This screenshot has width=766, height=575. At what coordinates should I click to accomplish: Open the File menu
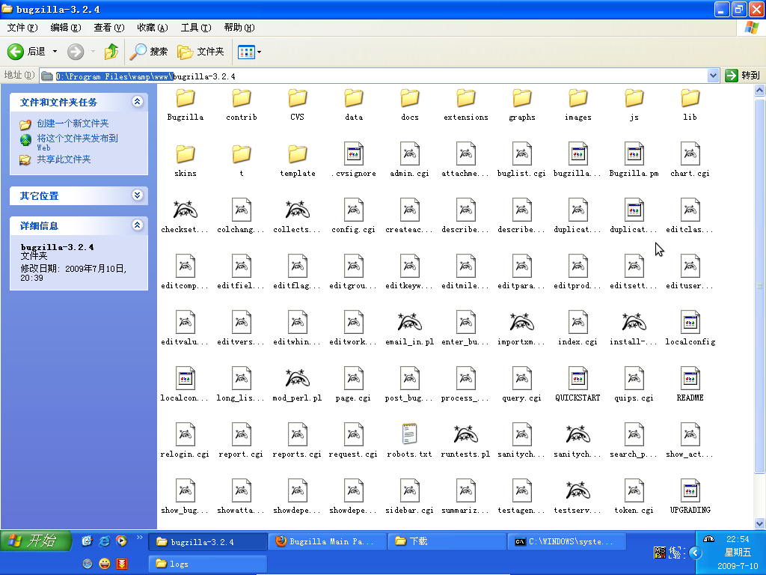[x=22, y=28]
